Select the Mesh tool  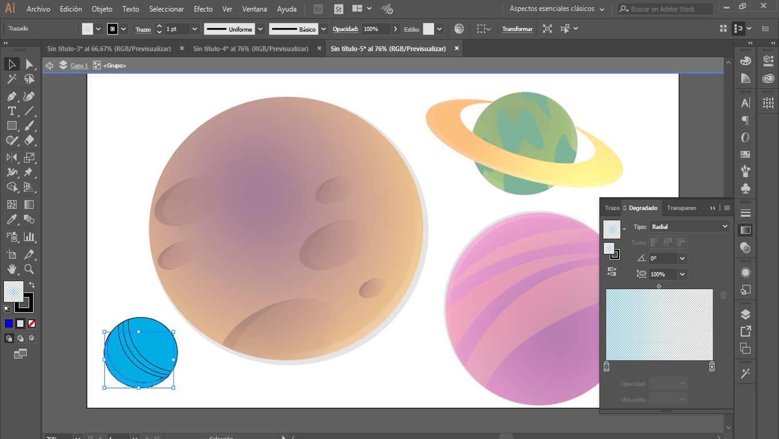tap(11, 204)
